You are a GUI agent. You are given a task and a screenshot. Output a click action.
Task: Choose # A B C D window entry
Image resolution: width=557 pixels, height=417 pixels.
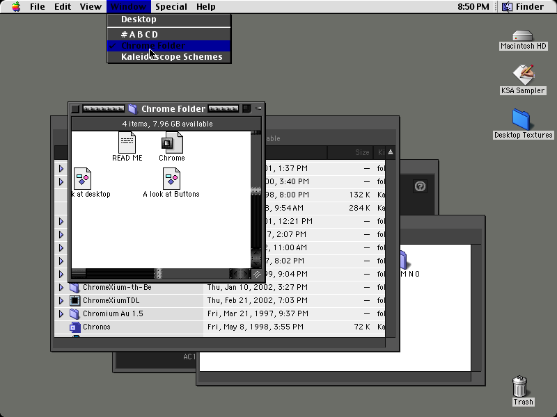pos(169,34)
